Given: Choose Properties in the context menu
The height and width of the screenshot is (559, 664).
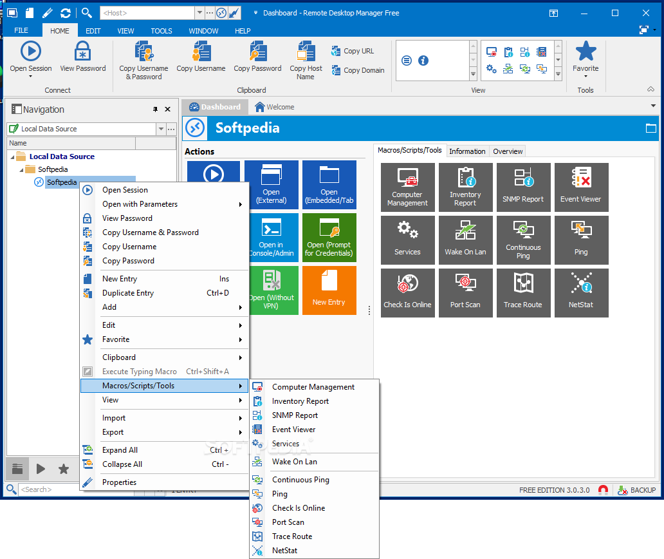Looking at the screenshot, I should click(164, 482).
